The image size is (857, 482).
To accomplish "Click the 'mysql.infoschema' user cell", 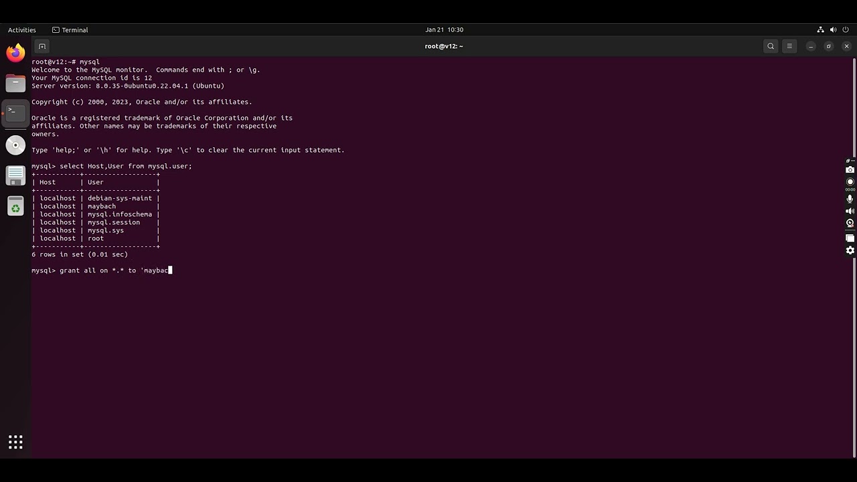I will 120,214.
